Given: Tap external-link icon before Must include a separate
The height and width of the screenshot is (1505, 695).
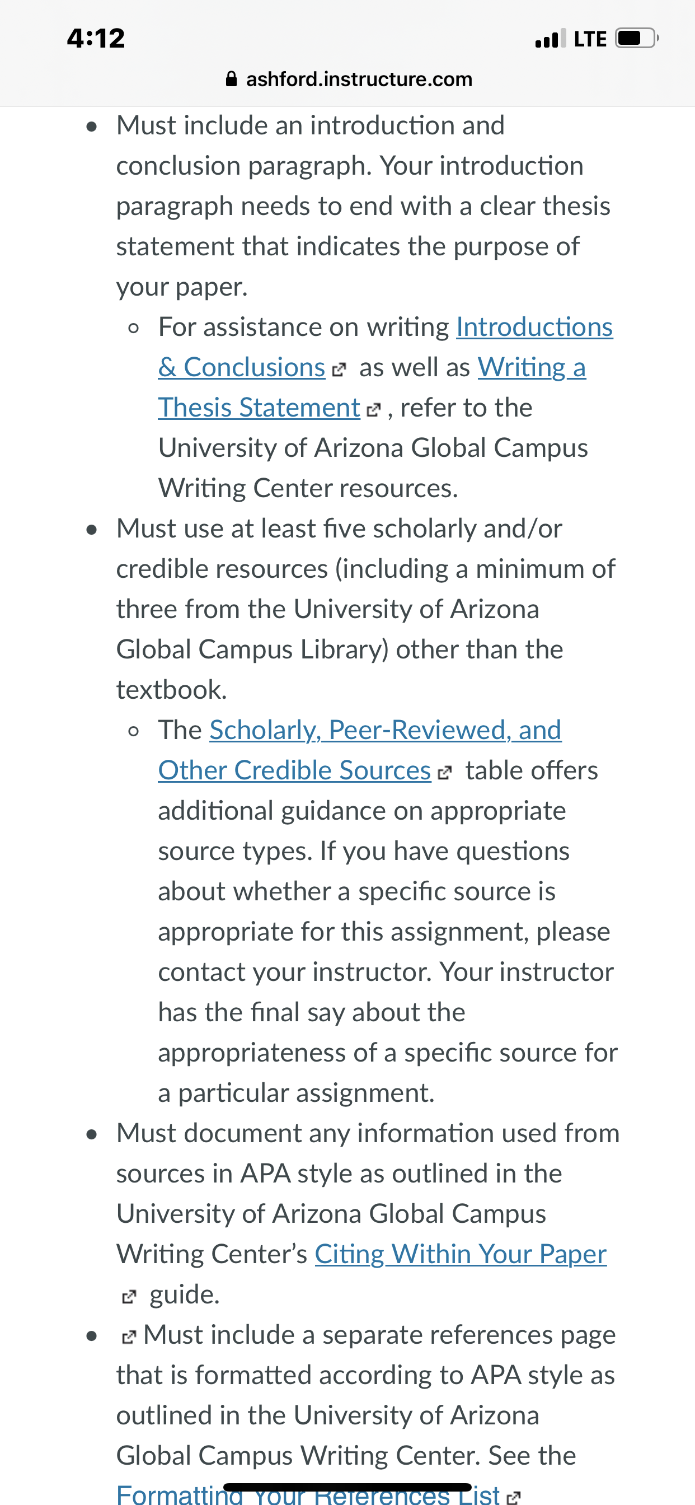Looking at the screenshot, I should pyautogui.click(x=129, y=1338).
